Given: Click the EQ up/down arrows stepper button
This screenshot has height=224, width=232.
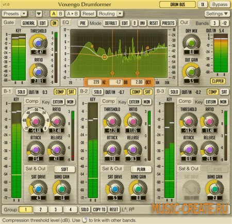Looking at the screenshot, I should click(135, 23).
